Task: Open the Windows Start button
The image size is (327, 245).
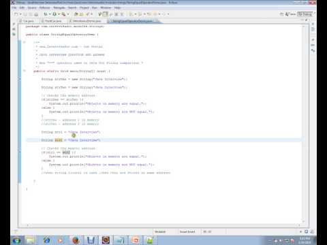Action: coord(16,240)
